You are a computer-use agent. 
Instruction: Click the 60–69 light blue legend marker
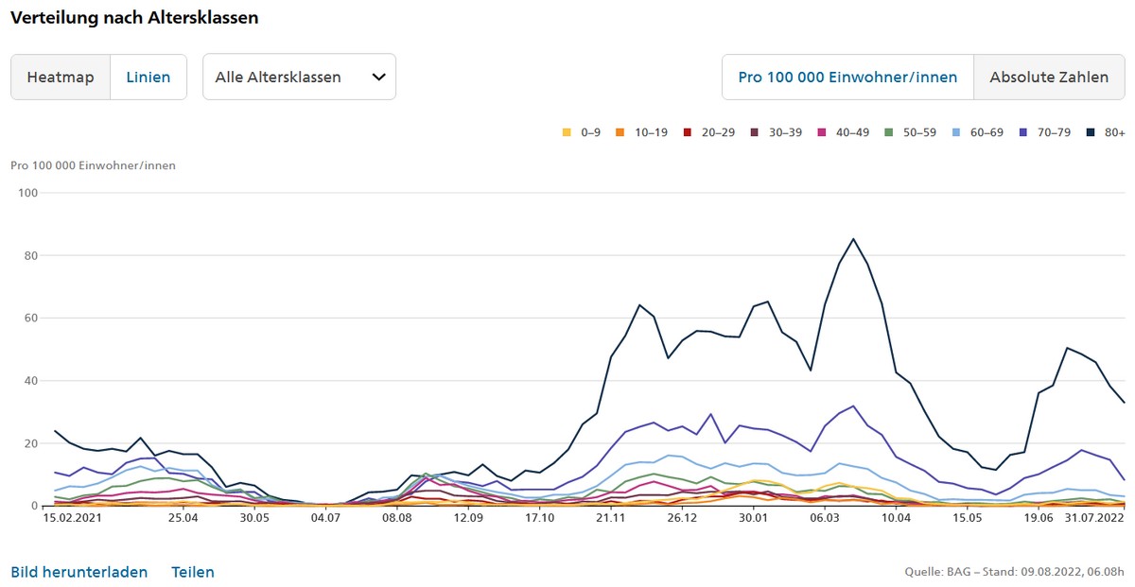pyautogui.click(x=957, y=132)
